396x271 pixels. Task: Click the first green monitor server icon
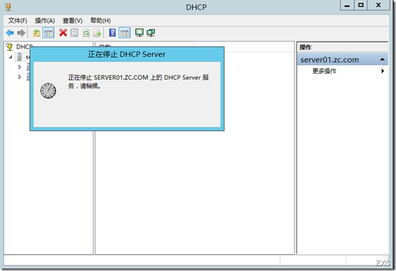tap(139, 33)
